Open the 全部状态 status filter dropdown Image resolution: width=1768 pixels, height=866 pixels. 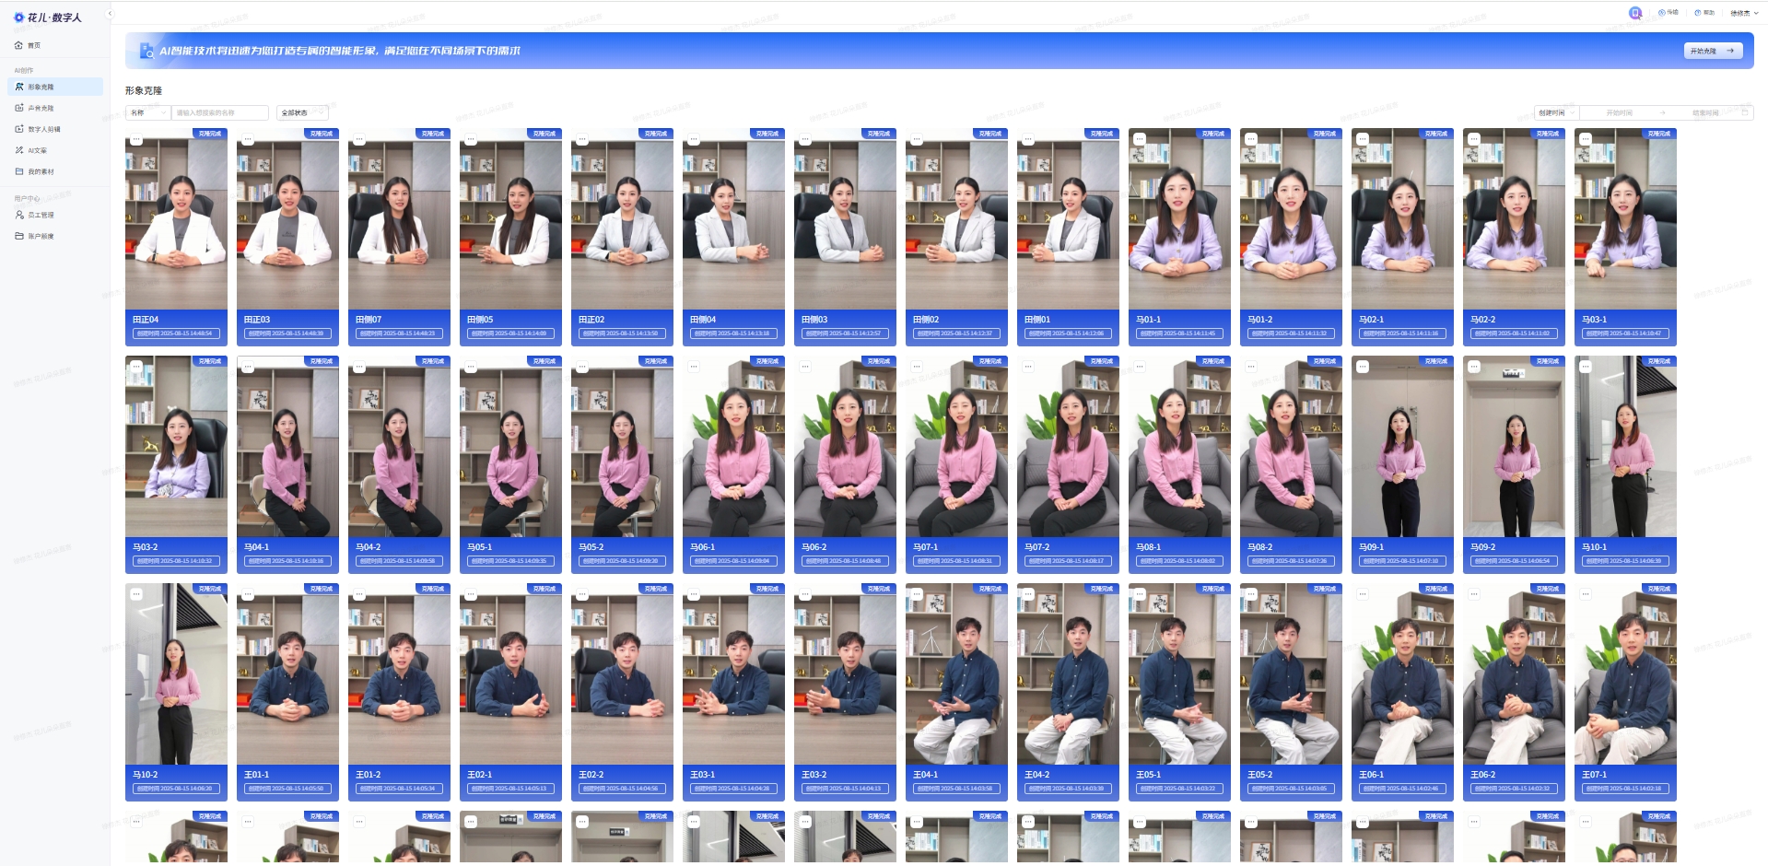pyautogui.click(x=303, y=113)
